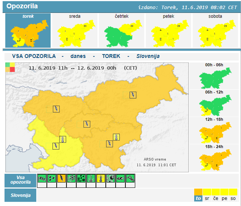Click the color legend swatch on map

pyautogui.click(x=10, y=67)
